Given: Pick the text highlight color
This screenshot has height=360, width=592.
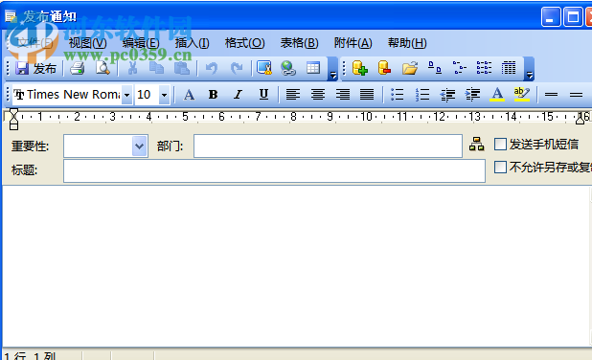Looking at the screenshot, I should tap(522, 95).
